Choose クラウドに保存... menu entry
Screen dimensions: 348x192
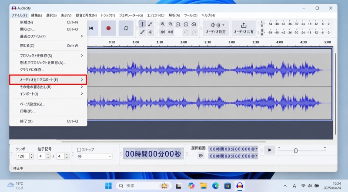pos(48,70)
